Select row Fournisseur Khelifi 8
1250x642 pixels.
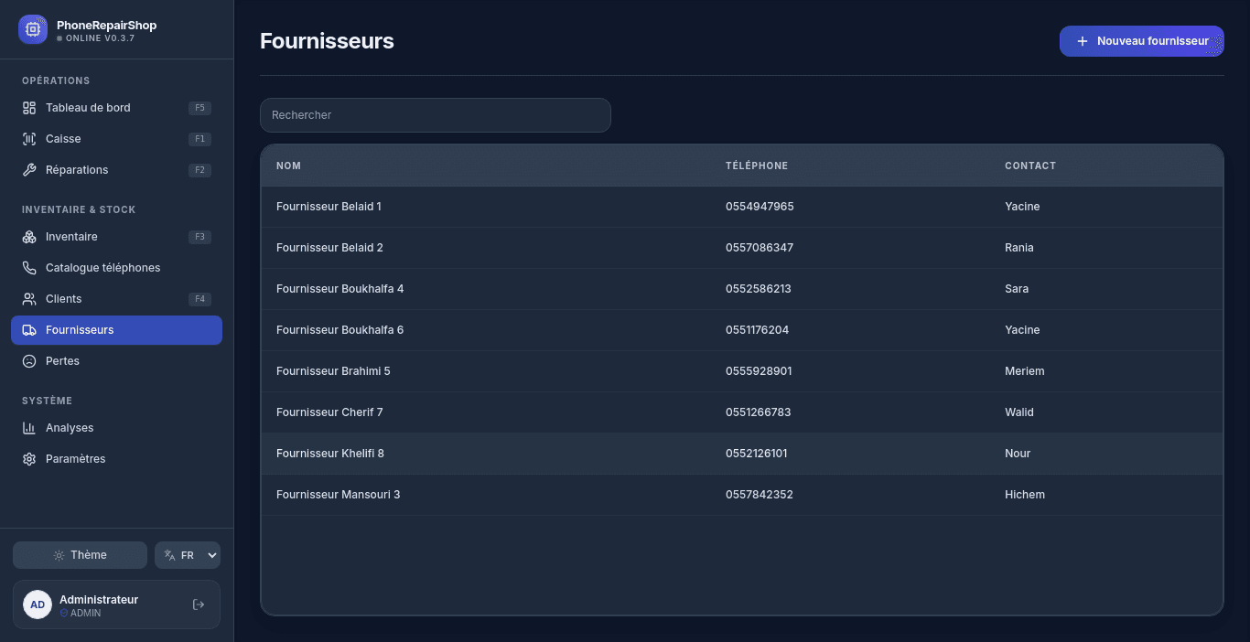click(x=741, y=454)
